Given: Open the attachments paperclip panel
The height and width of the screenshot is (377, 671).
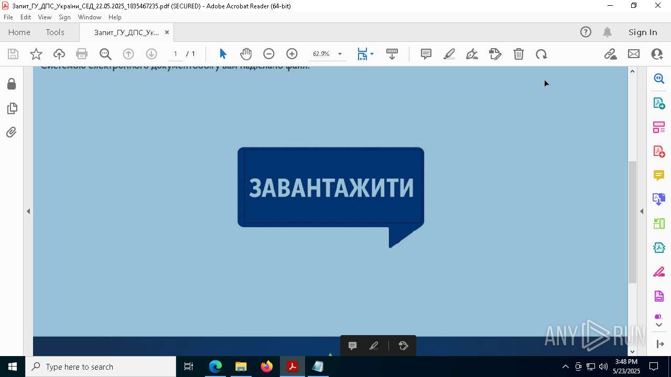Looking at the screenshot, I should tap(12, 132).
